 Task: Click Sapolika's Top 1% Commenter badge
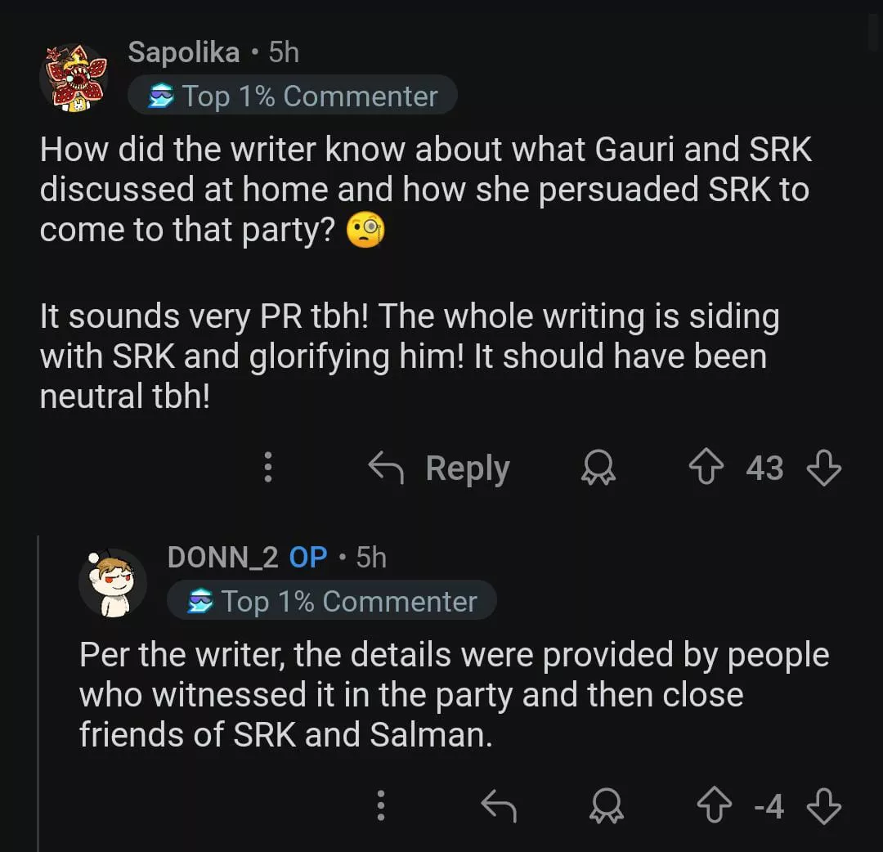(292, 96)
